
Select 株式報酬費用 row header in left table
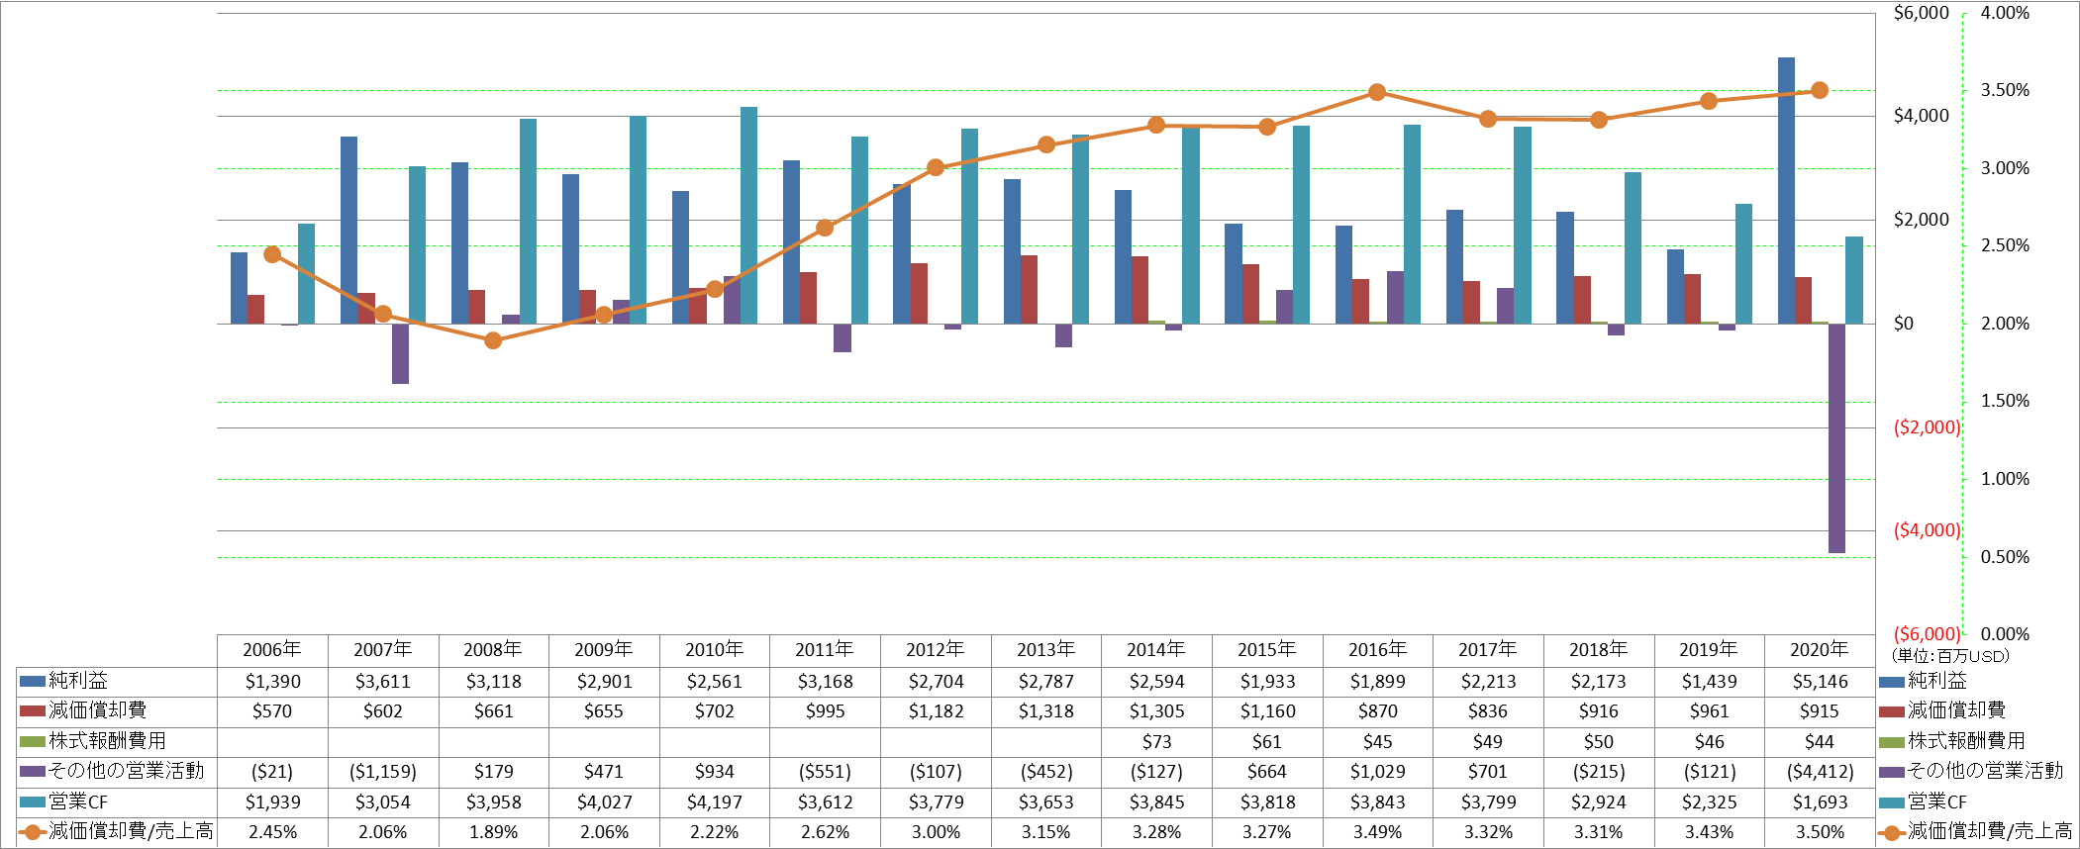pos(108,741)
